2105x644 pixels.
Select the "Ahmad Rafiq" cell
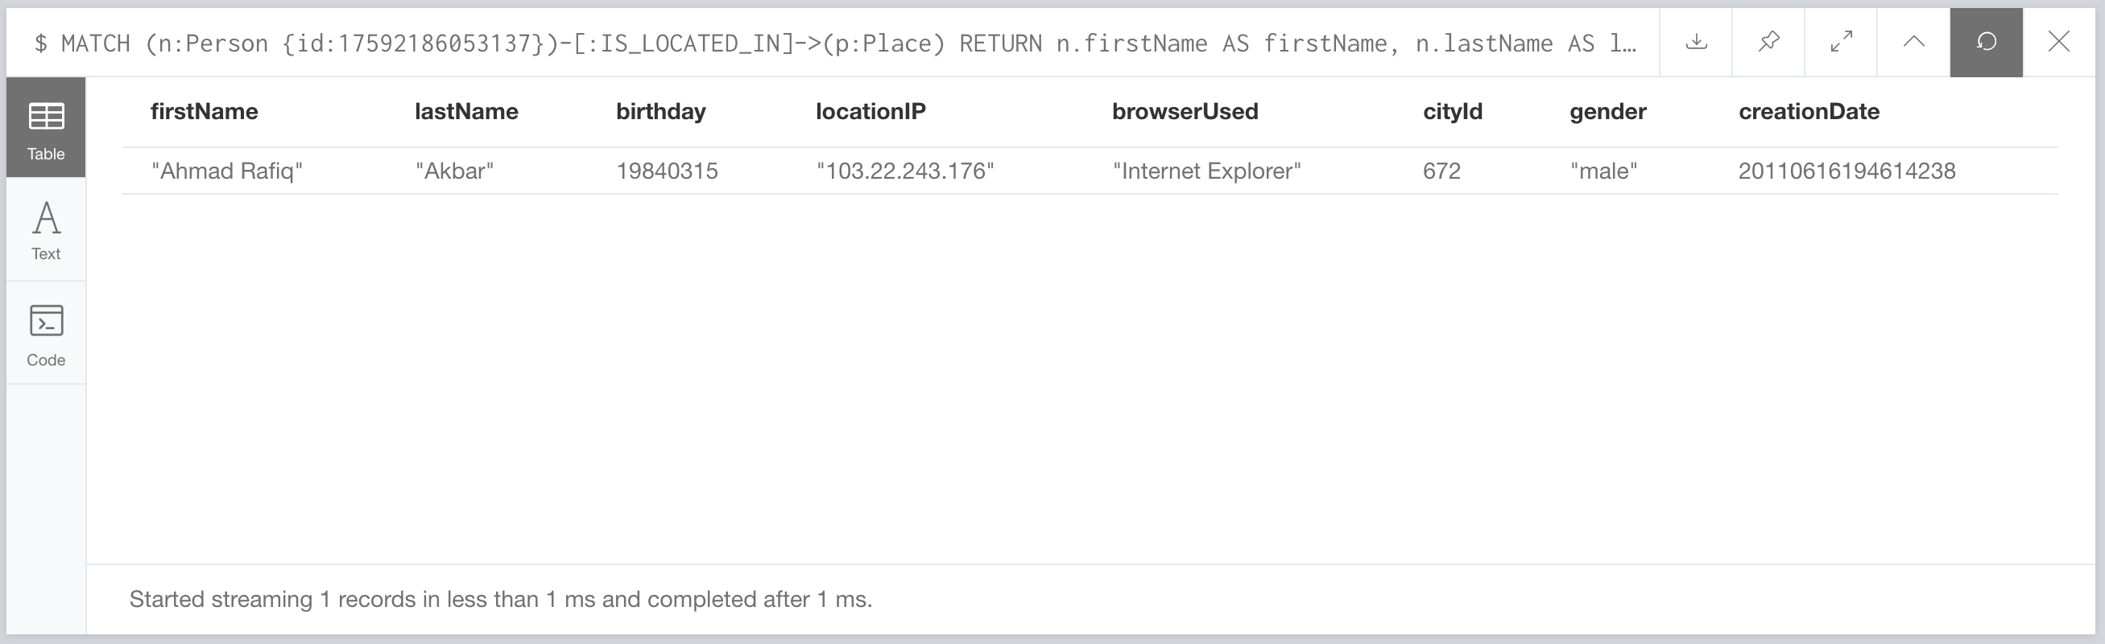pos(227,171)
